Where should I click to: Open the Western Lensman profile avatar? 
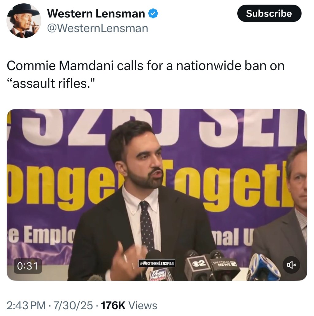coord(24,21)
